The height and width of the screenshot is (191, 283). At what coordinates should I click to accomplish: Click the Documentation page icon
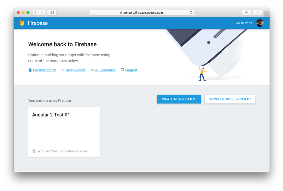tap(30, 70)
